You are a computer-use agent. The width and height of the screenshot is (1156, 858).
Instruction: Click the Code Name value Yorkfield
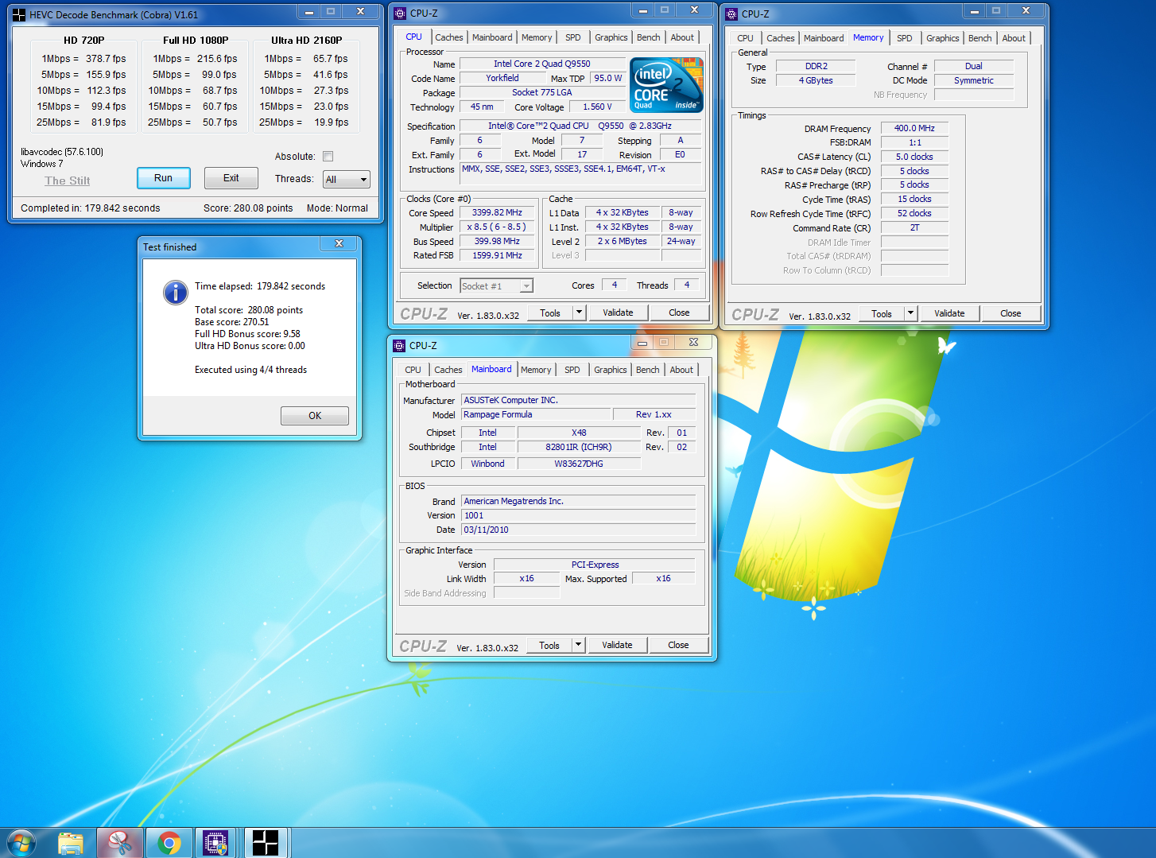[x=502, y=78]
